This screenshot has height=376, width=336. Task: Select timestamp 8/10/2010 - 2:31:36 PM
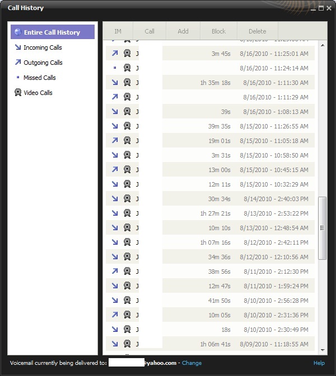pyautogui.click(x=276, y=315)
